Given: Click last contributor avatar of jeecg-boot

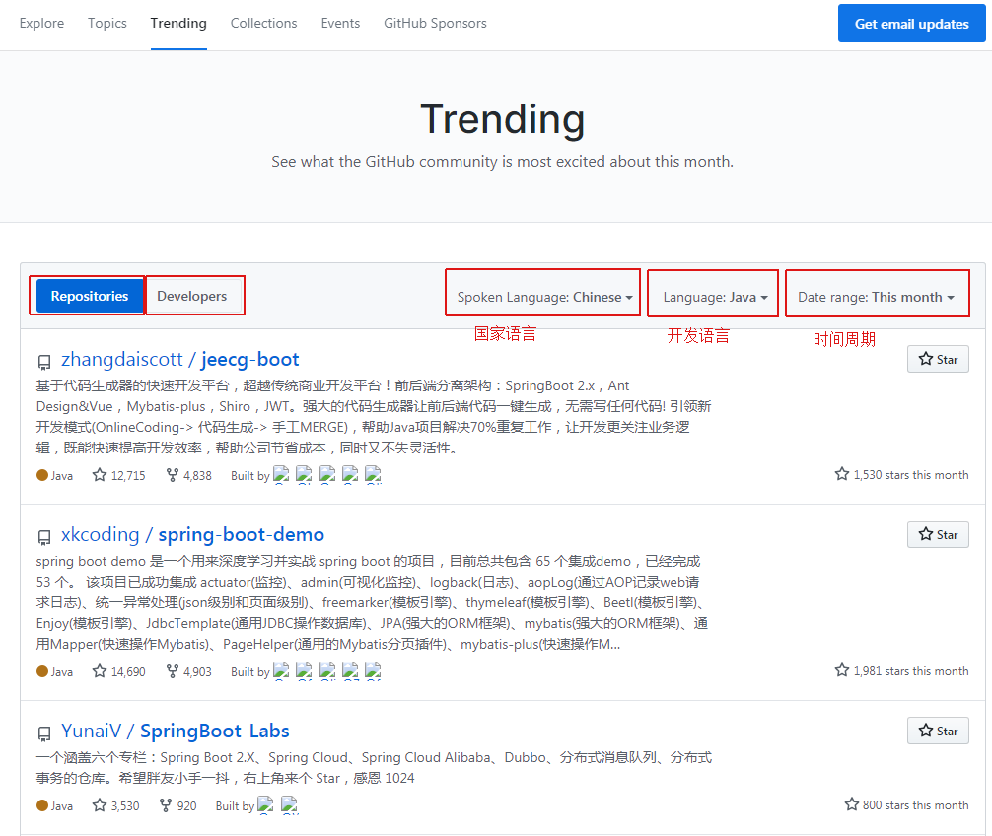Looking at the screenshot, I should click(374, 475).
